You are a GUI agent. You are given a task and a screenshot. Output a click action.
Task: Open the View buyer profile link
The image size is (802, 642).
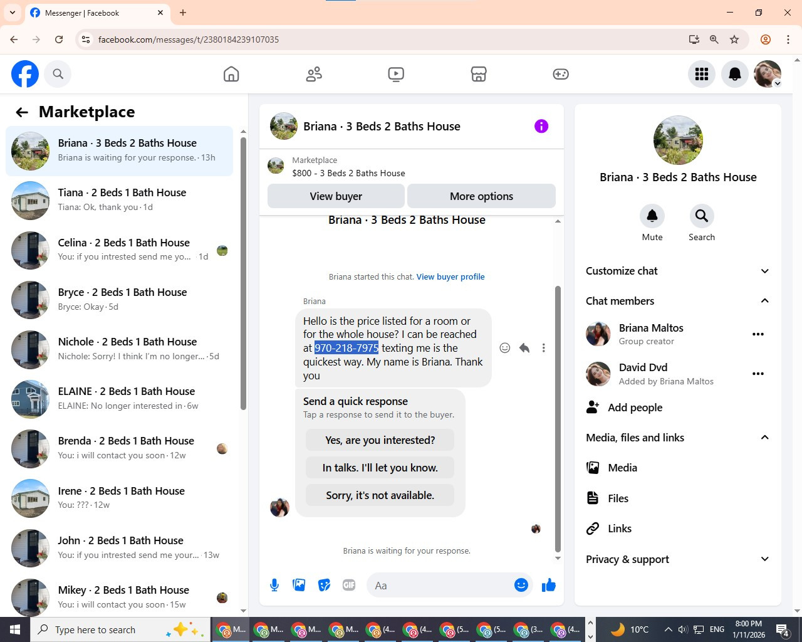click(x=450, y=276)
